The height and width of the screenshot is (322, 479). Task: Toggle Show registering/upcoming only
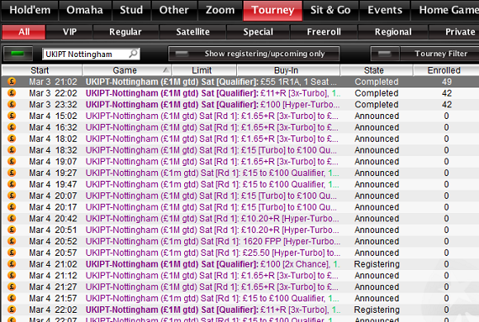coord(254,54)
